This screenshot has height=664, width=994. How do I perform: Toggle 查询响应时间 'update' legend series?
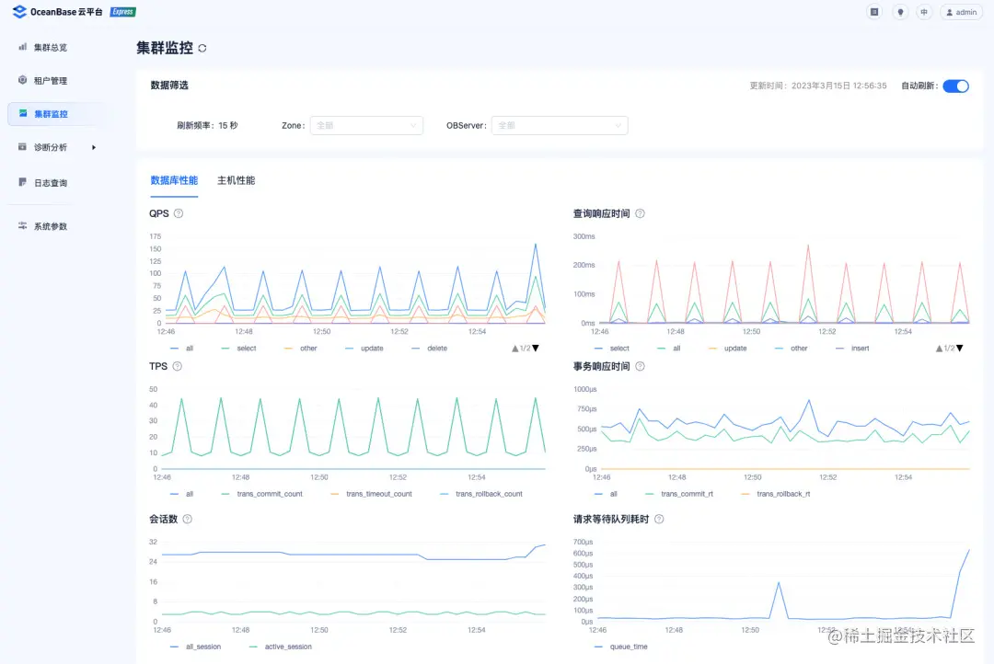pos(728,349)
